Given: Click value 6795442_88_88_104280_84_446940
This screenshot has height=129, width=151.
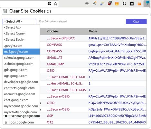Looking at the screenshot, I should click(117, 122).
